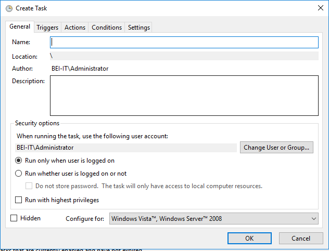Go to the Conditions tab

pos(107,28)
